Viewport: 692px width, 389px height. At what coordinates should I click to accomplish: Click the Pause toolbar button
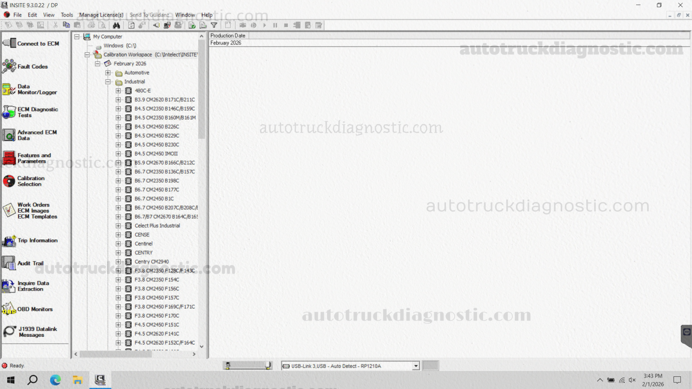275,25
